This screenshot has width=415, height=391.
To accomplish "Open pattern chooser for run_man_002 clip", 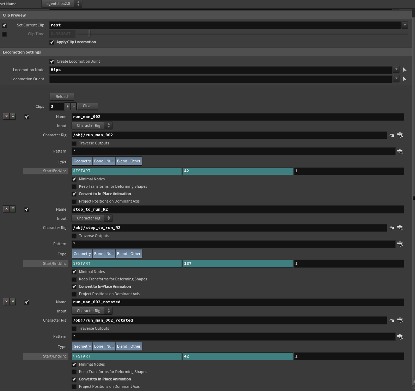I will click(x=400, y=151).
